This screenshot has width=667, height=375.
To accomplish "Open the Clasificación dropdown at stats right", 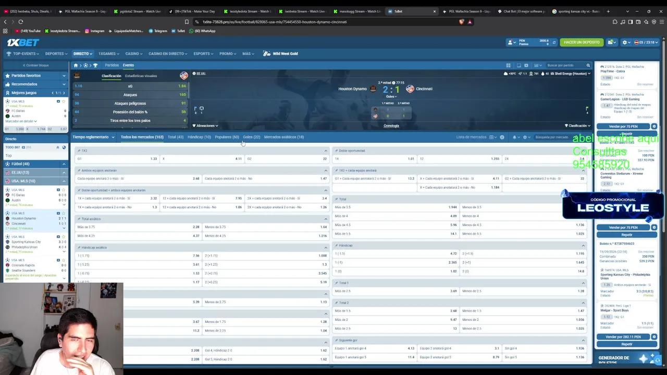I will 577,126.
